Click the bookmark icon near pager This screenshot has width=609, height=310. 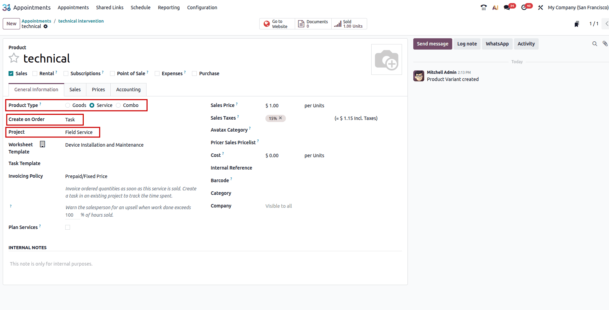[577, 24]
